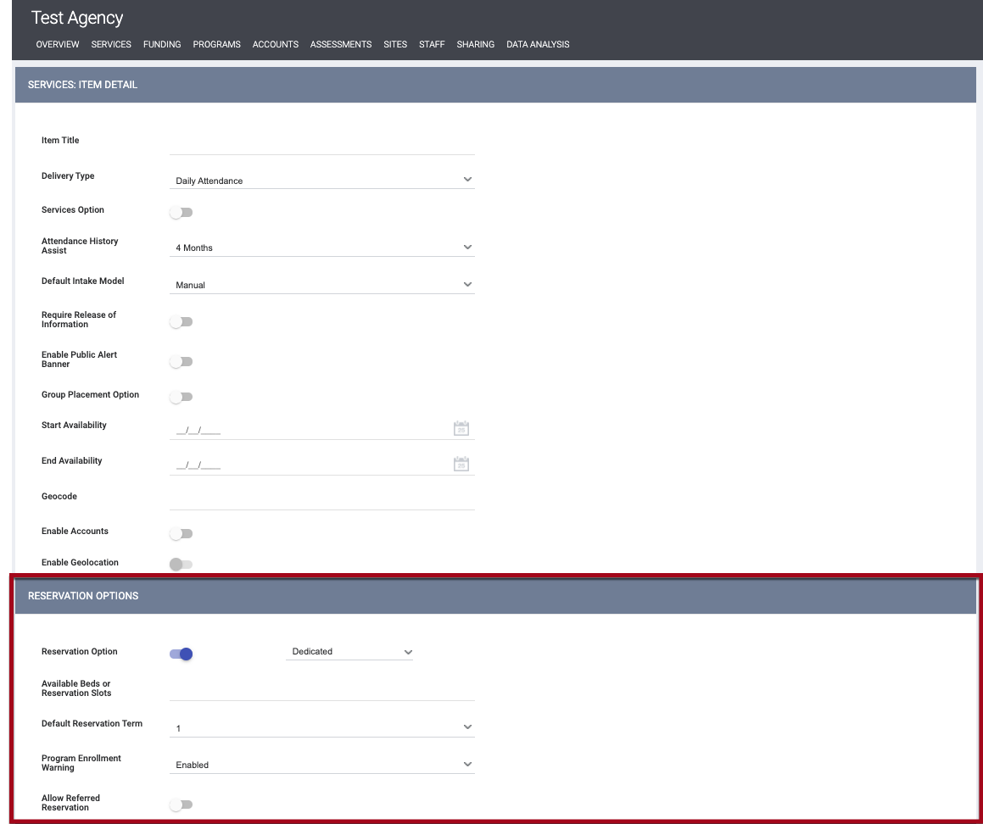This screenshot has height=824, width=983.
Task: Enable Require Release of Information switch
Action: pos(182,321)
